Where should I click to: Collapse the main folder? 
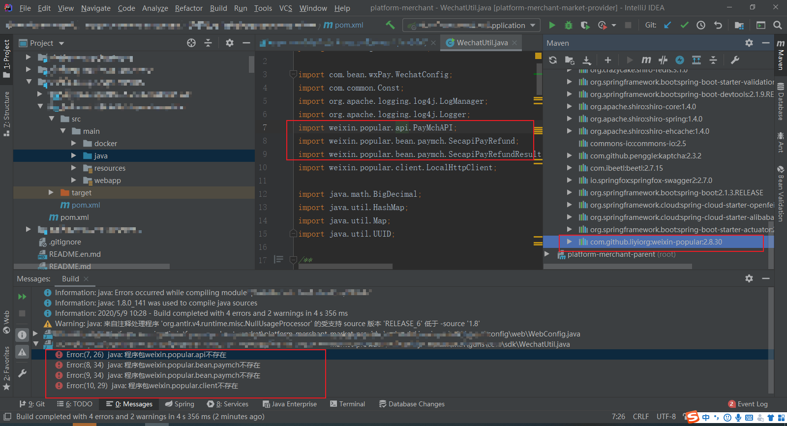(63, 131)
